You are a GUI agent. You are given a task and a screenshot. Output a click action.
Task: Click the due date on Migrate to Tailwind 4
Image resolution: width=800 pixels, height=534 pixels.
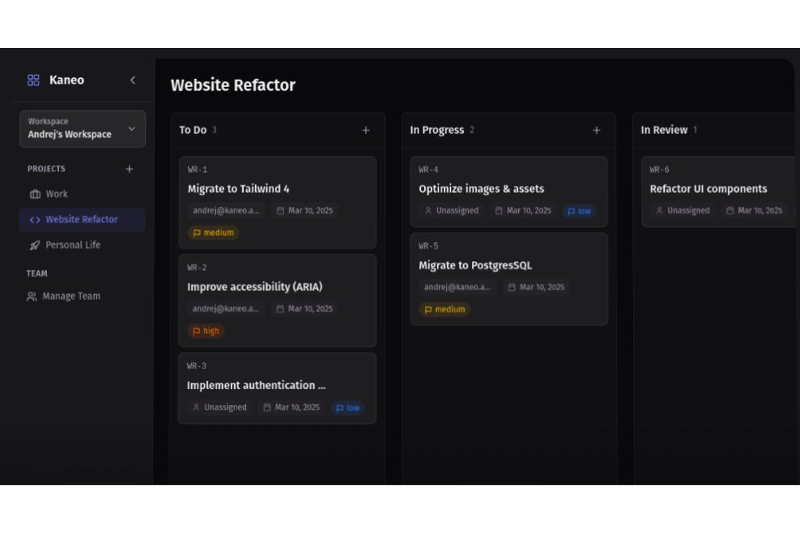(x=305, y=210)
